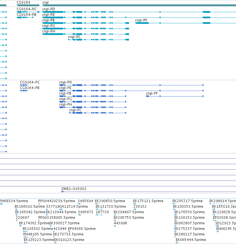This screenshot has width=236, height=244.
Task: Click the 423946 EST label
Action: pos(60,229)
